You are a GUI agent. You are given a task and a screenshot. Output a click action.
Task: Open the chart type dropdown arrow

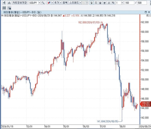52,3
